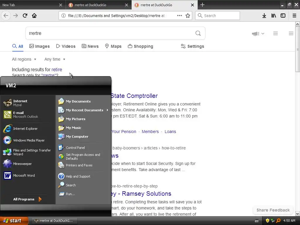
Task: Open Set Program Access and Defaults
Action: (x=83, y=156)
